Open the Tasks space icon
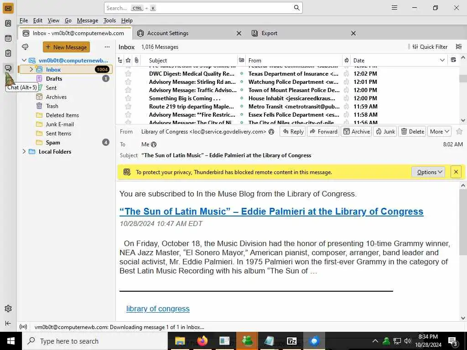This screenshot has width=467, height=350. point(8,53)
